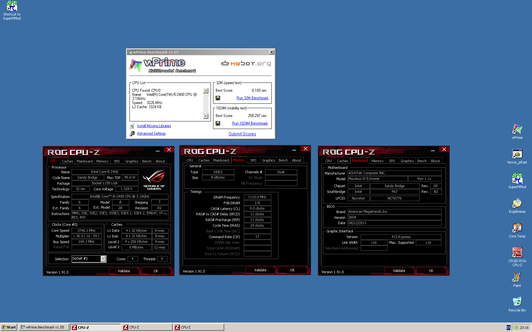Click the Maximus IV Extreme model field
532x332 pixels.
377,179
